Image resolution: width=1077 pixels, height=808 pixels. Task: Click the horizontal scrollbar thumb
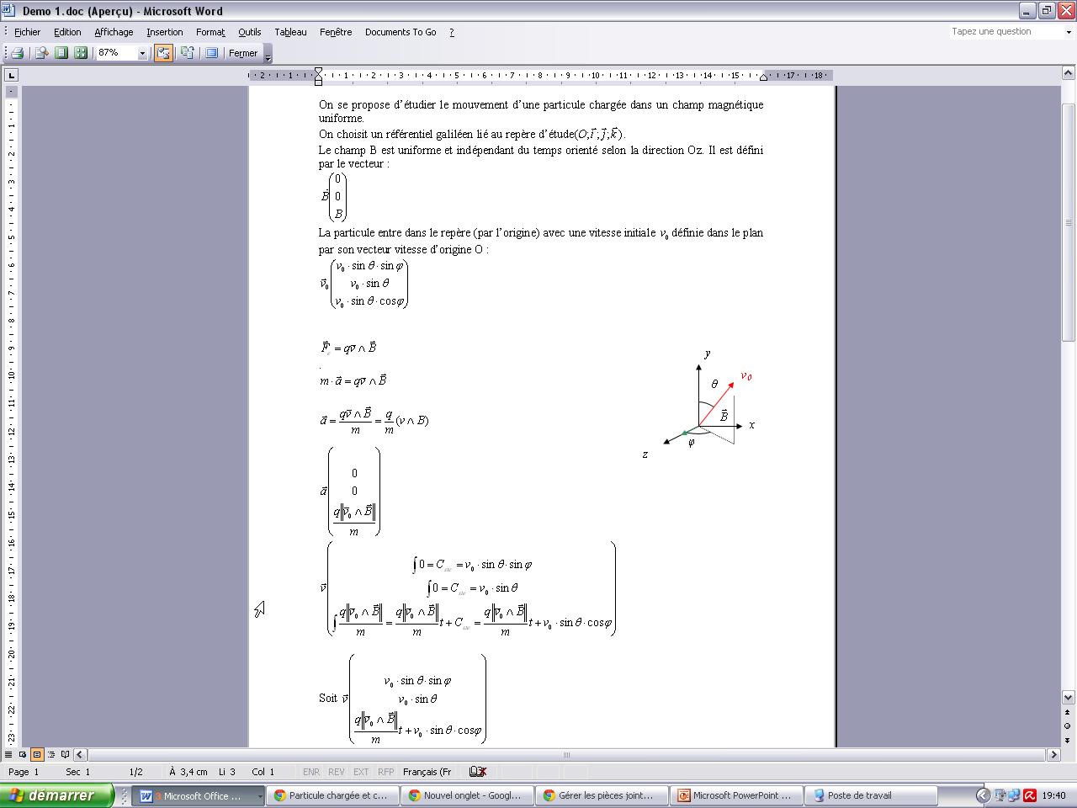coord(566,754)
